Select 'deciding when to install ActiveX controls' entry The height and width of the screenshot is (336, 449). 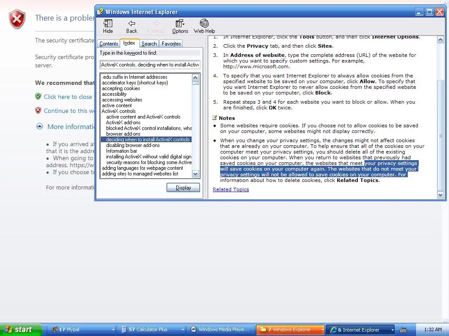[x=146, y=140]
